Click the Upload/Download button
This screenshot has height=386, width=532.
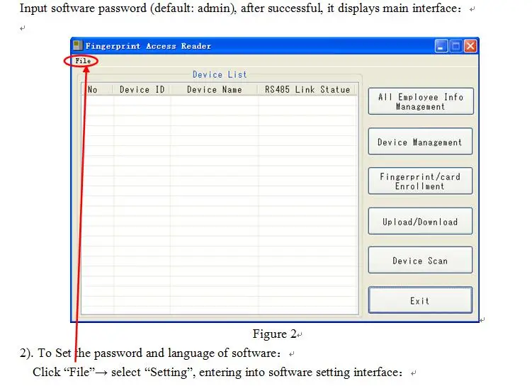pyautogui.click(x=420, y=222)
